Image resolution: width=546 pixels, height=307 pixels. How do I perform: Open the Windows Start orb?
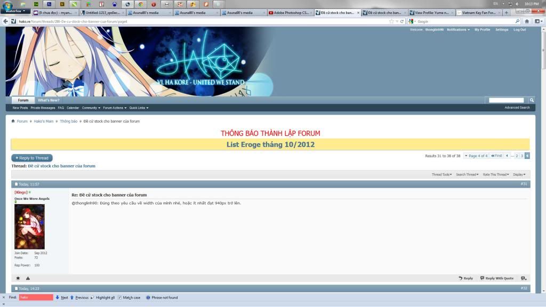(x=7, y=5)
